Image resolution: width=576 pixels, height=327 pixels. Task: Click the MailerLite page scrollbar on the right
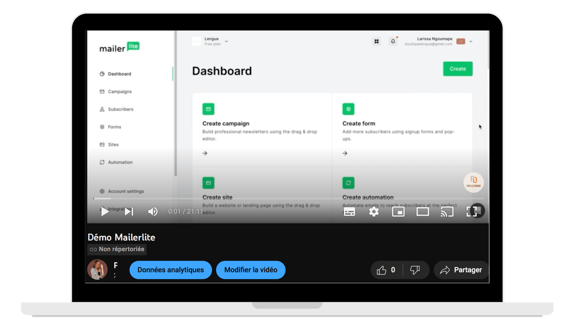pyautogui.click(x=488, y=50)
